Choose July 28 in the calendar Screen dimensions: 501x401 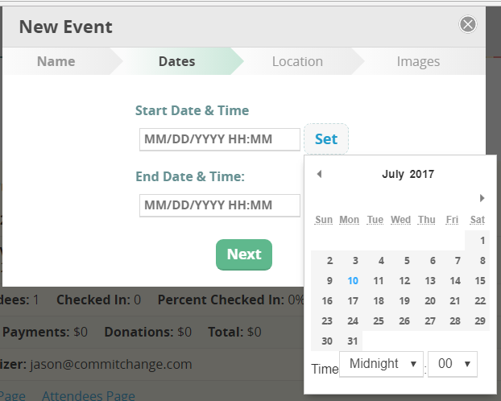click(455, 321)
